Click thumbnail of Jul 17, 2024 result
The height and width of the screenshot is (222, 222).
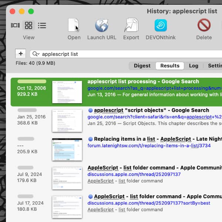[67, 207]
